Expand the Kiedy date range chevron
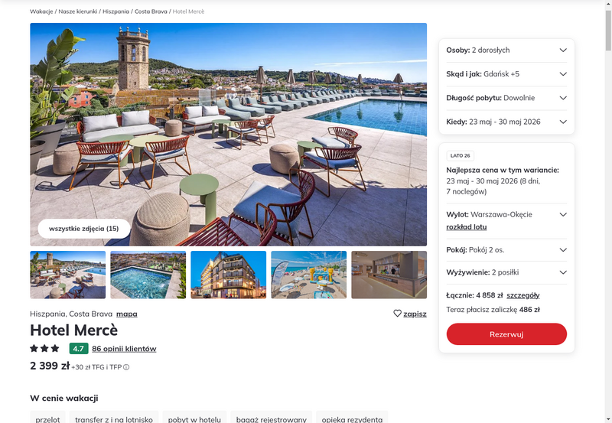The height and width of the screenshot is (423, 612). click(x=563, y=122)
